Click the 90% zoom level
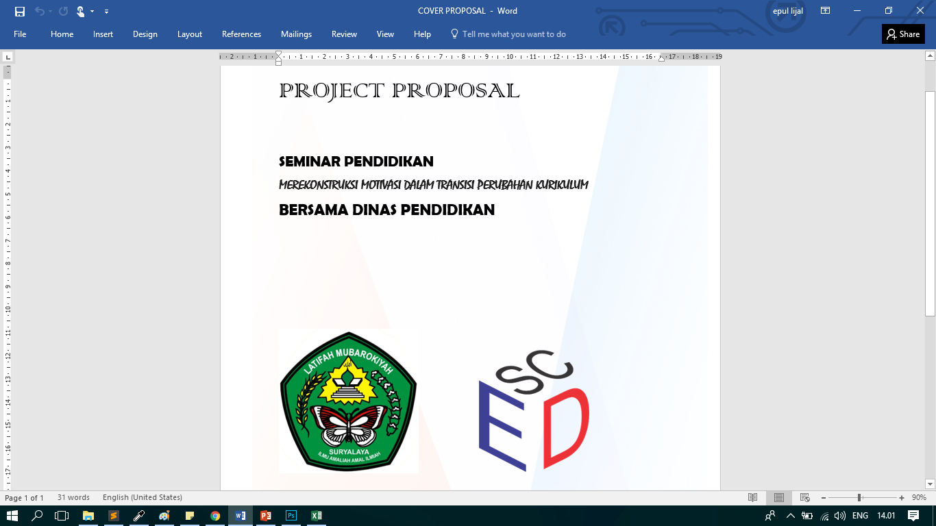Screen dimensions: 936x526 [918, 498]
